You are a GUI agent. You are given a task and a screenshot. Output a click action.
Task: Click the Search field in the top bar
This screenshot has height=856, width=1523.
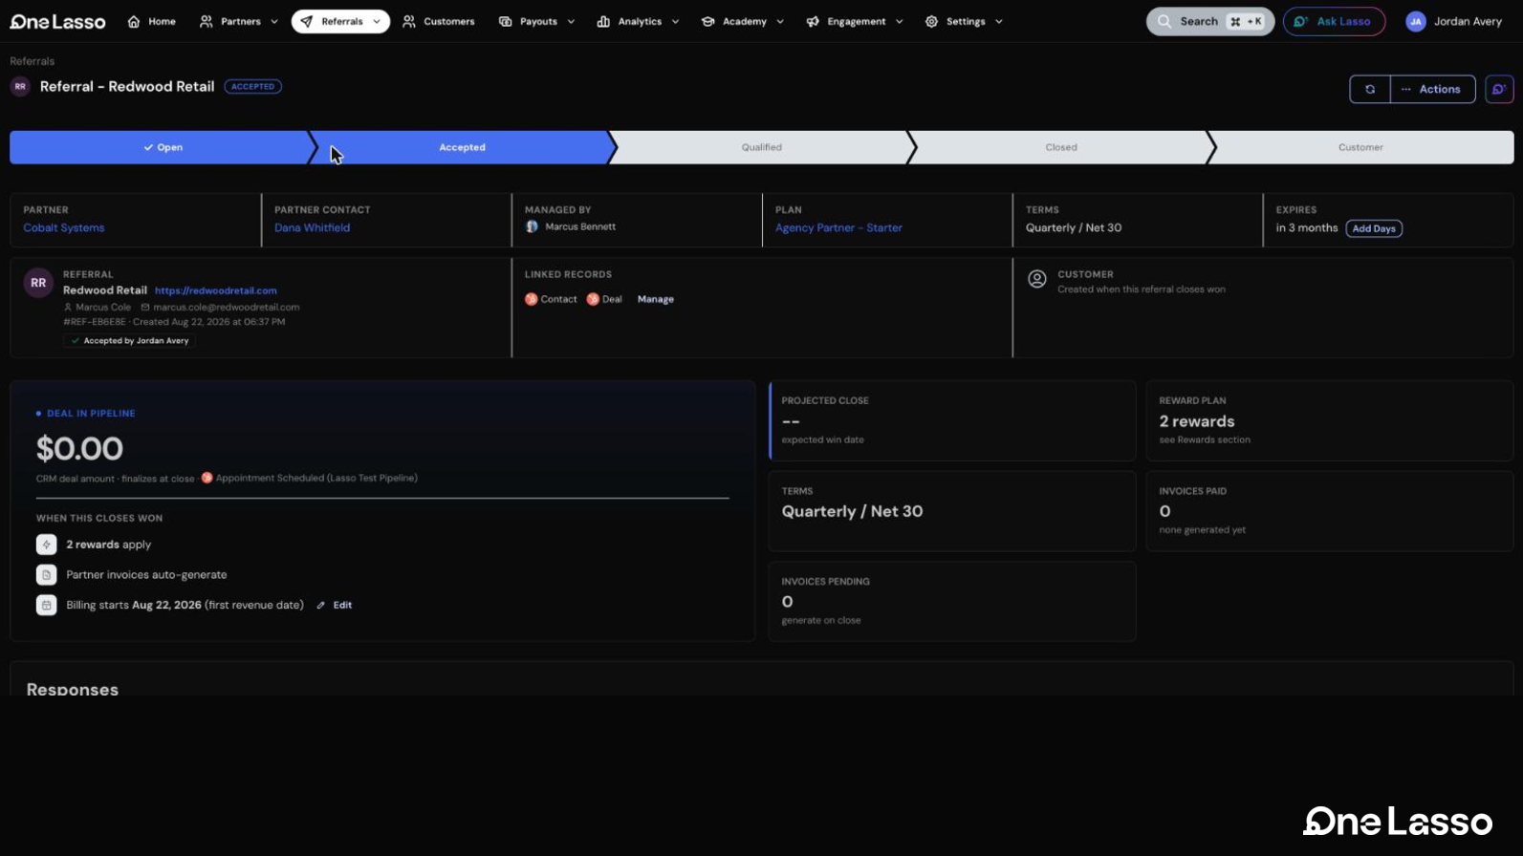[x=1209, y=21]
